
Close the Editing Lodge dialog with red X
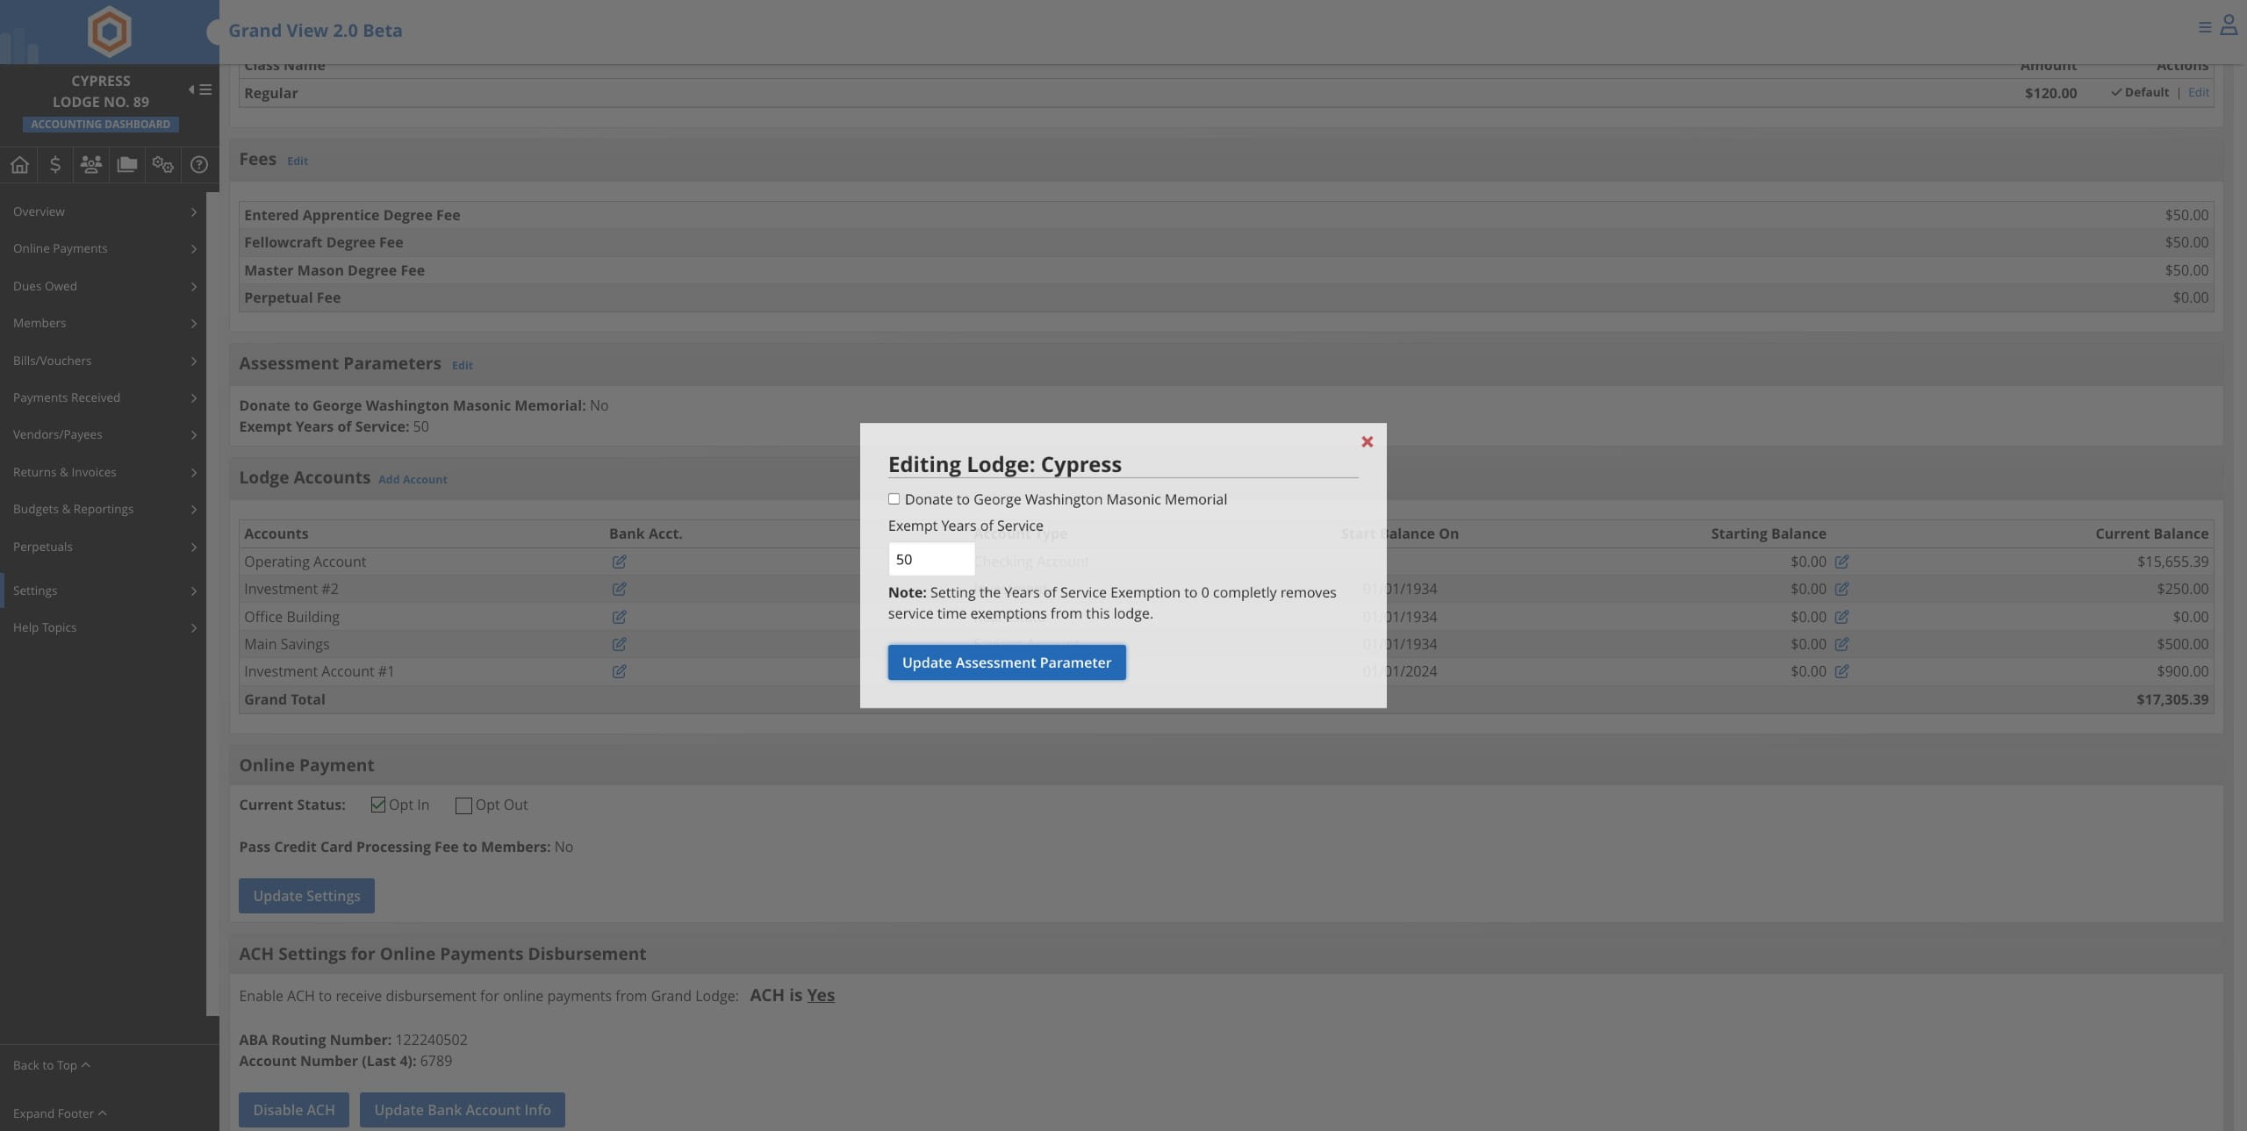pyautogui.click(x=1367, y=441)
